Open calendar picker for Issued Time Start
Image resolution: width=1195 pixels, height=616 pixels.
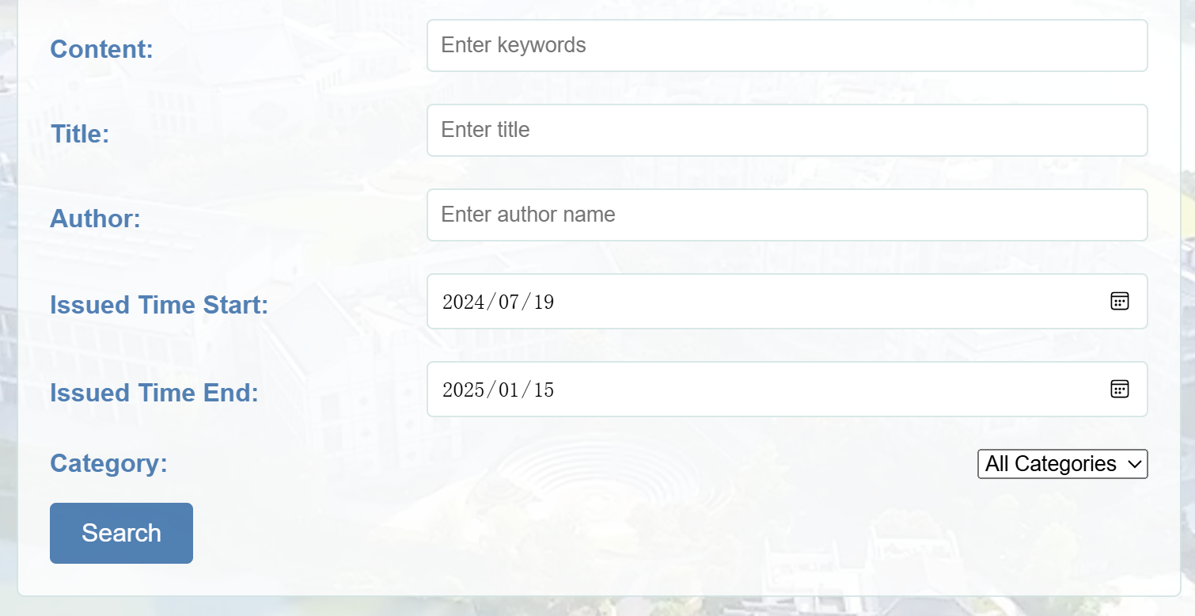[x=1119, y=301]
